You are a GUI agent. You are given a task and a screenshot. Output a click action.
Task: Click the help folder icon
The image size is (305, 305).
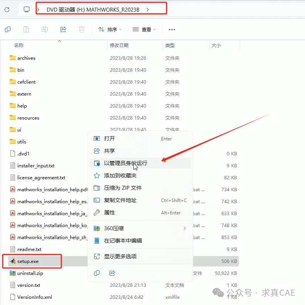tap(13, 106)
